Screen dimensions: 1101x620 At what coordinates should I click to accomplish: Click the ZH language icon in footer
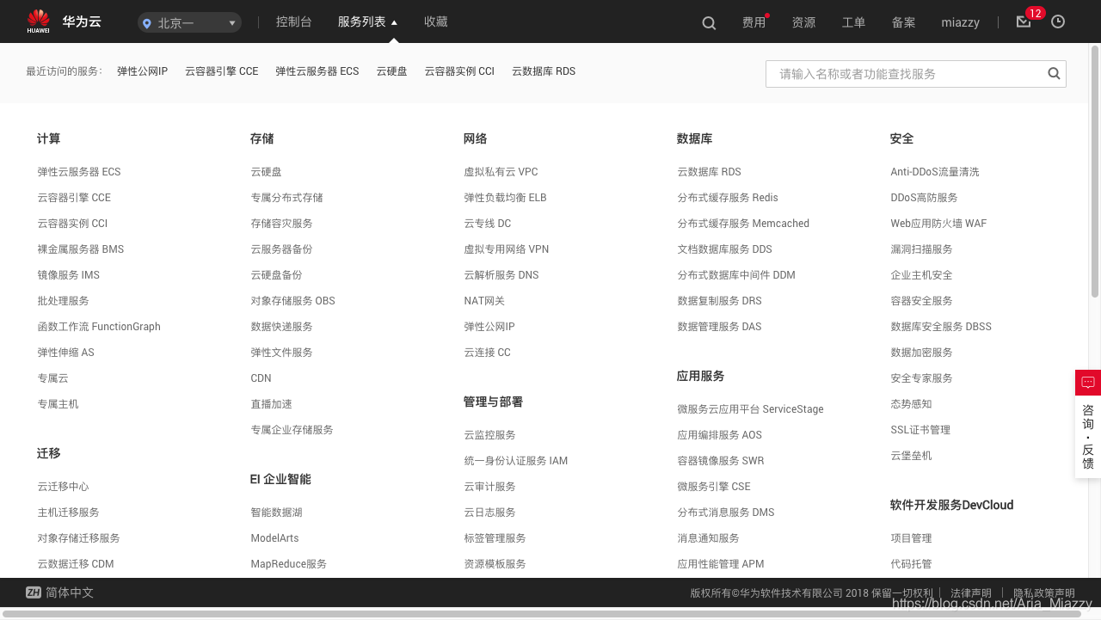point(34,592)
